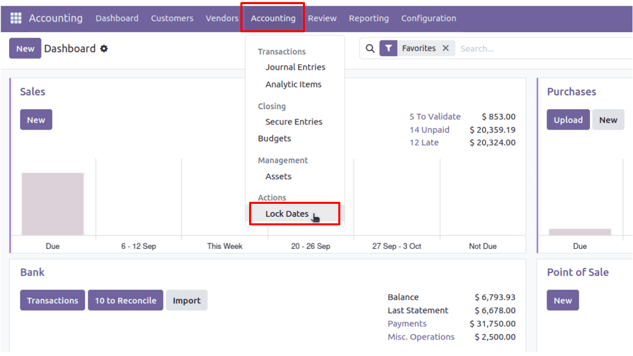The height and width of the screenshot is (356, 633).
Task: Click New button in Sales card
Action: tap(36, 120)
